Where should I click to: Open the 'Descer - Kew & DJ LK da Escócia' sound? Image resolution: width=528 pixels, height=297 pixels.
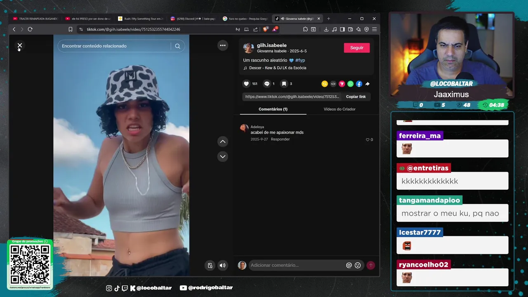click(x=278, y=68)
